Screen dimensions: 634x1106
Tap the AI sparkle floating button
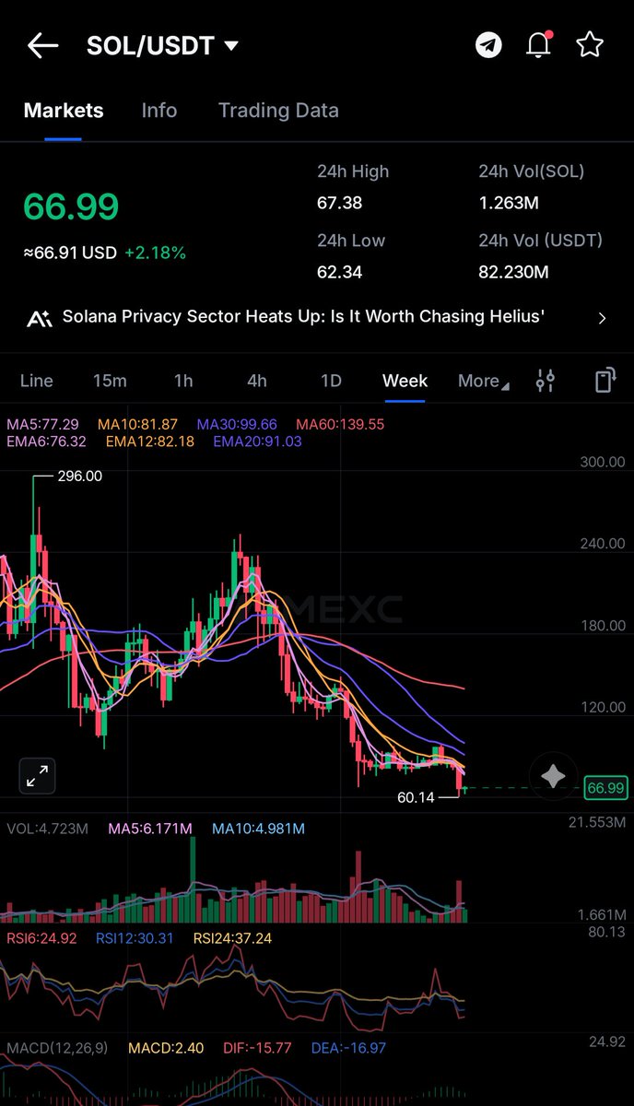553,776
